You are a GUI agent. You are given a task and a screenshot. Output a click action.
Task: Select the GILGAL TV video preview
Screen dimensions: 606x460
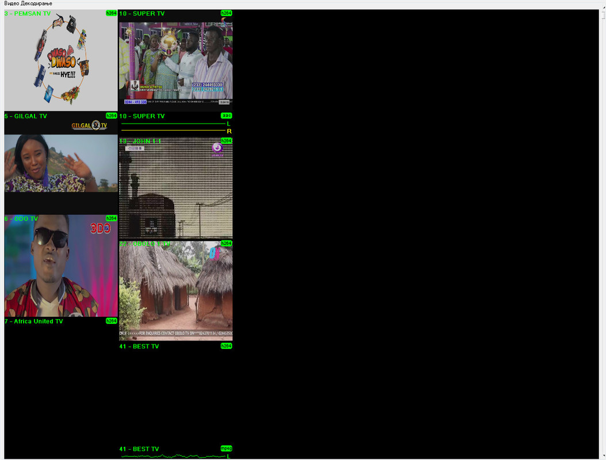[x=61, y=163]
